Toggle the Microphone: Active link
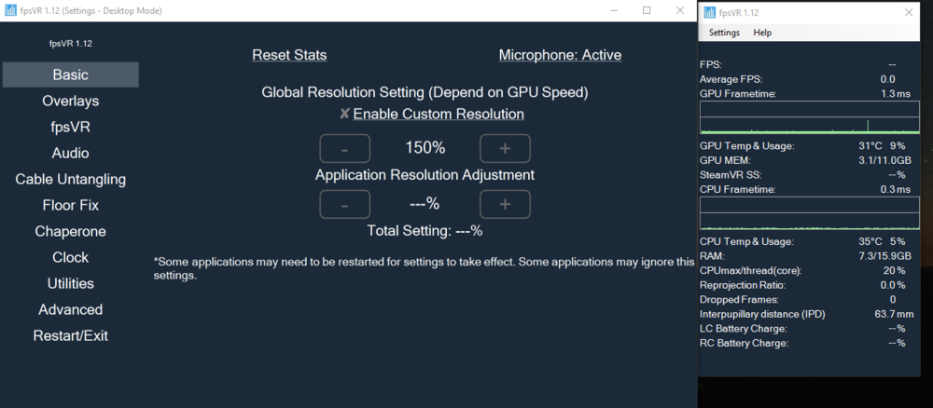This screenshot has width=933, height=408. (560, 55)
